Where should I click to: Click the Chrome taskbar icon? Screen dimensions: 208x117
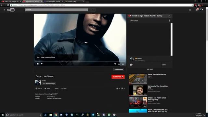56,115
